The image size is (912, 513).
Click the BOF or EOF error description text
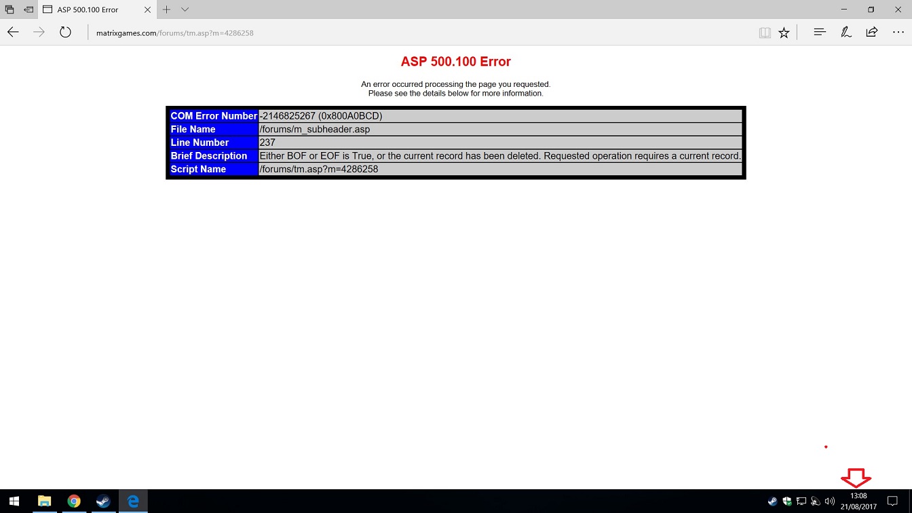tap(500, 156)
